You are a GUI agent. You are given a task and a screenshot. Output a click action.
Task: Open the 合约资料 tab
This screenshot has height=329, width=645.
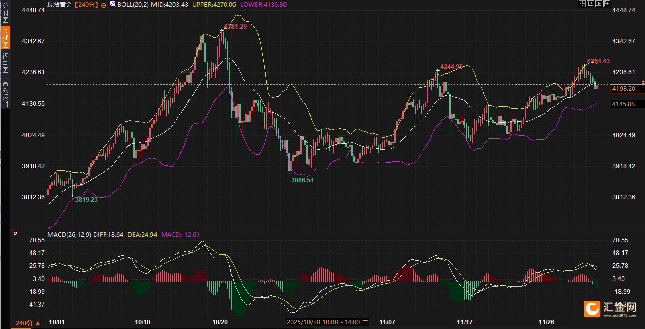click(5, 93)
